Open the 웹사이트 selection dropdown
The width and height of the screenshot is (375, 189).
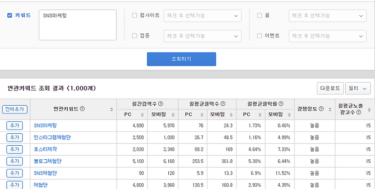coord(203,16)
